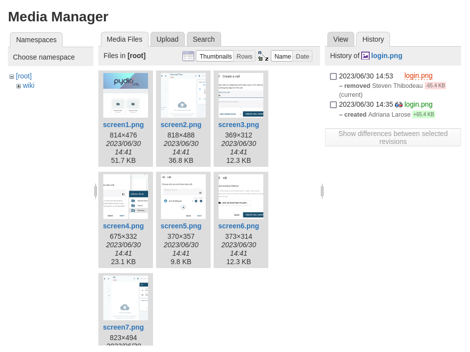Sort files by Date

coord(302,56)
